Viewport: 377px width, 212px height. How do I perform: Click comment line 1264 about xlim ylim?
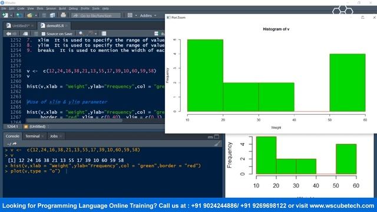[x=67, y=102]
